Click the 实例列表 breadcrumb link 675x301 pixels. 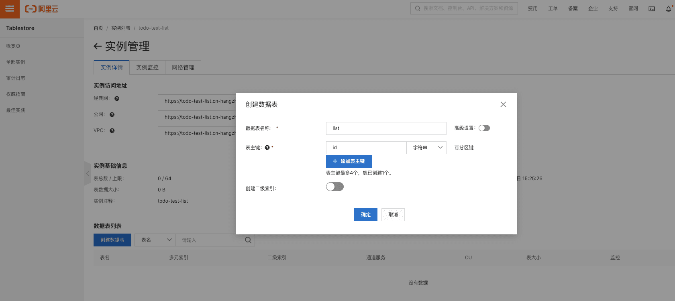(x=121, y=28)
